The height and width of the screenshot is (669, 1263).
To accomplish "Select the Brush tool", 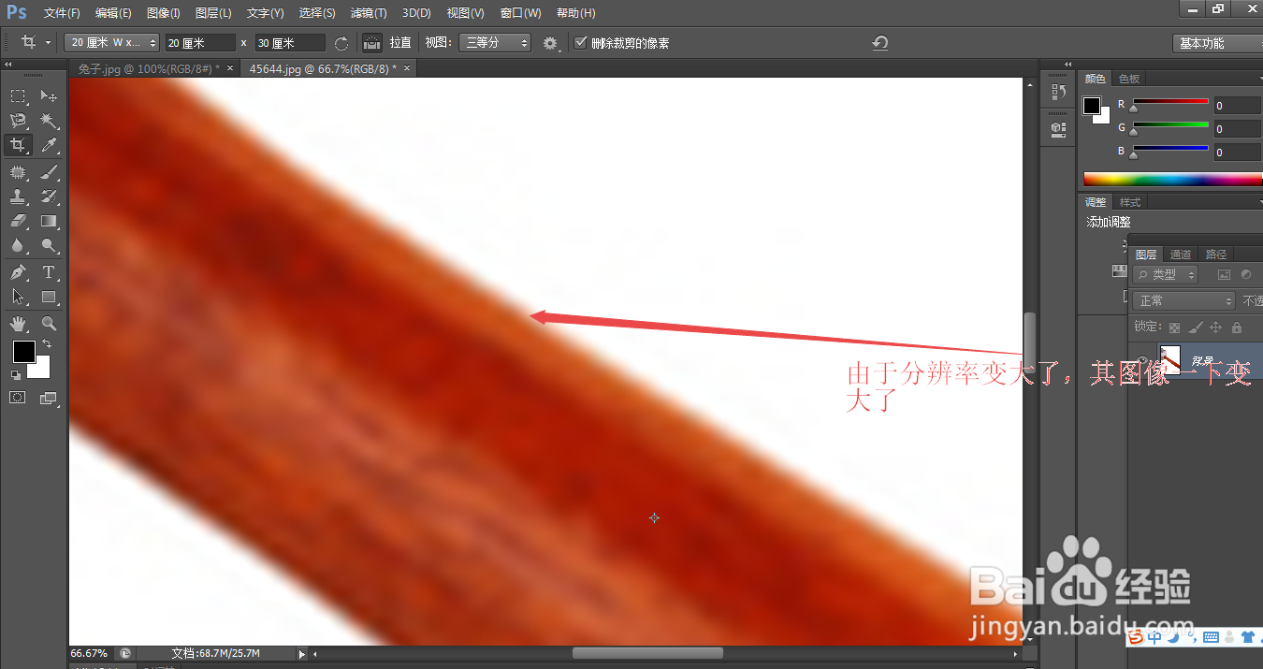I will point(49,171).
